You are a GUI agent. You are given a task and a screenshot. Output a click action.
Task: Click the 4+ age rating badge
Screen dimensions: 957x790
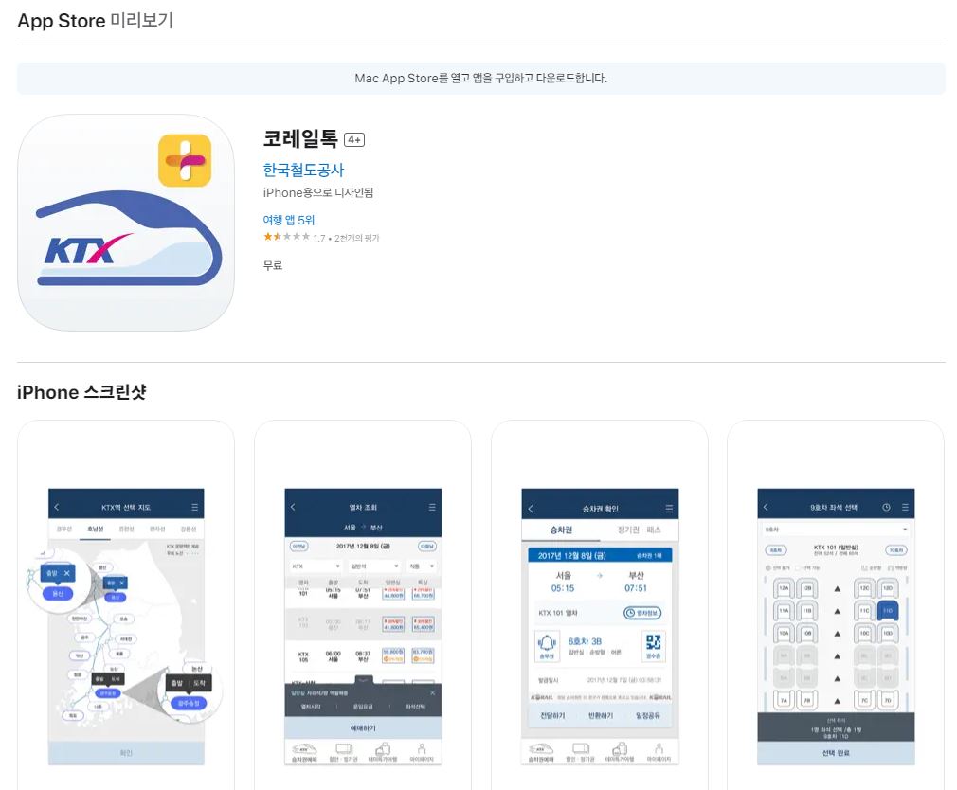click(354, 139)
